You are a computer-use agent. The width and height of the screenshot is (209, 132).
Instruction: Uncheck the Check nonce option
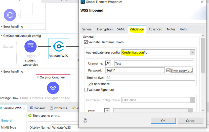pyautogui.click(x=90, y=84)
